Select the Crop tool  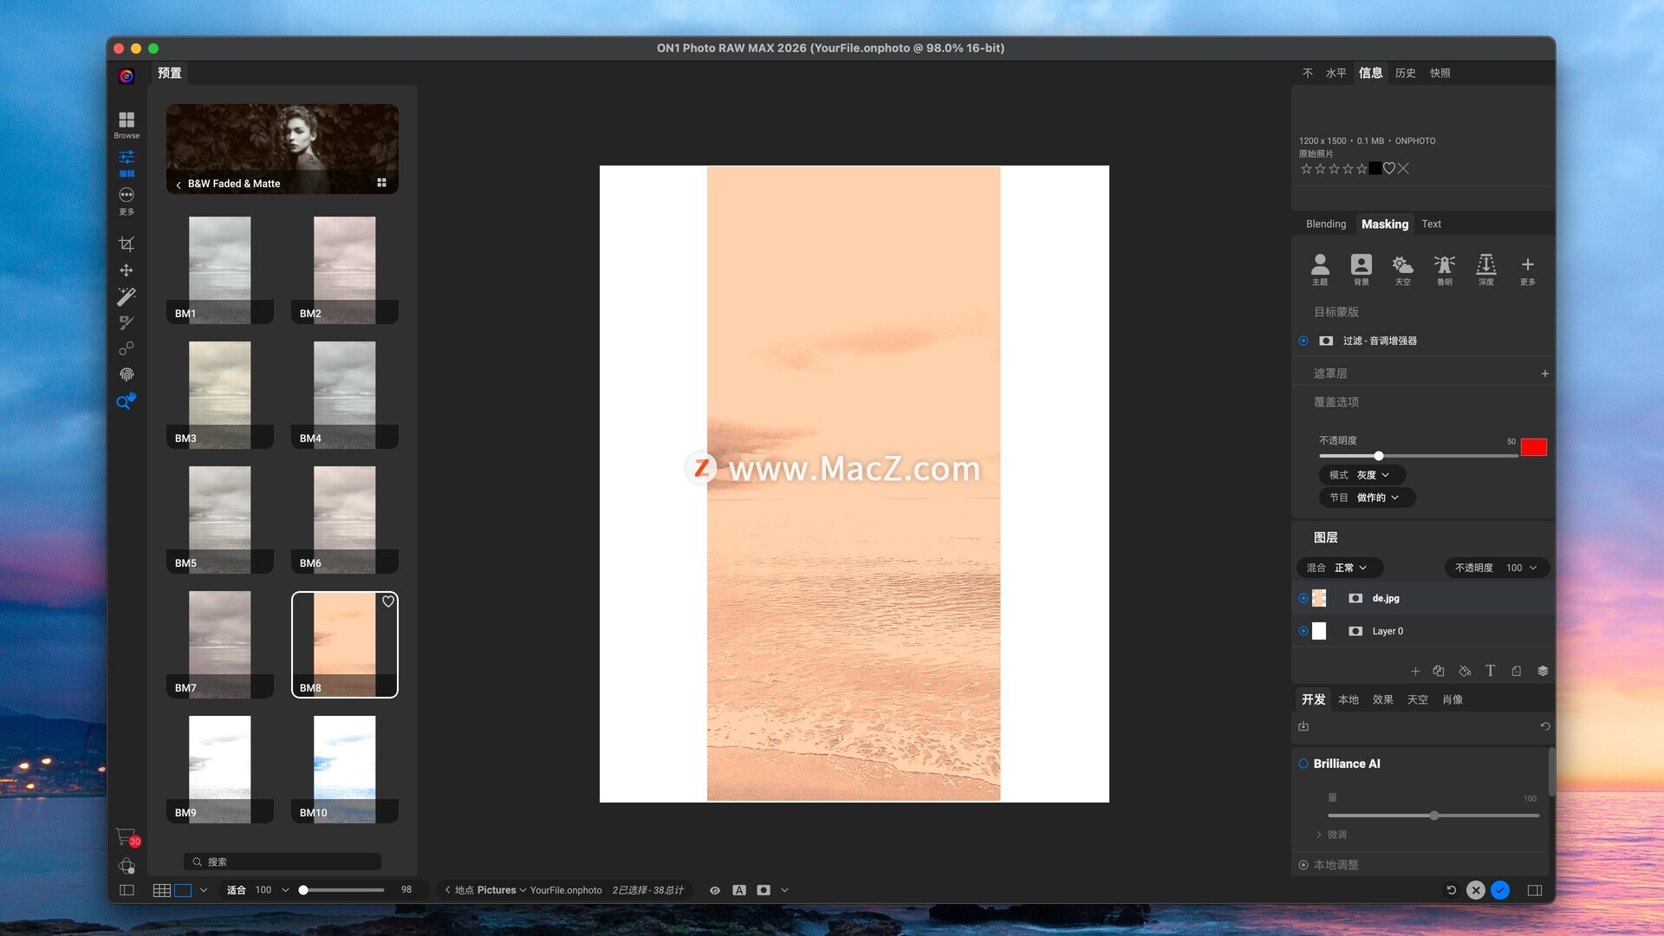click(x=127, y=244)
